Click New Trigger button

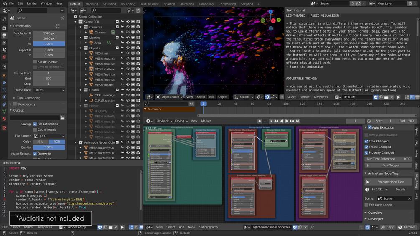point(388,165)
